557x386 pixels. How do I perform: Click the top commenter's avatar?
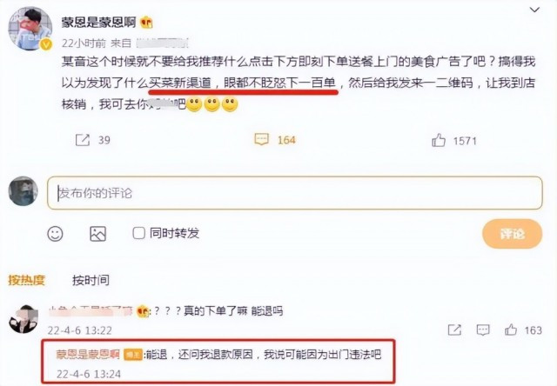click(23, 318)
